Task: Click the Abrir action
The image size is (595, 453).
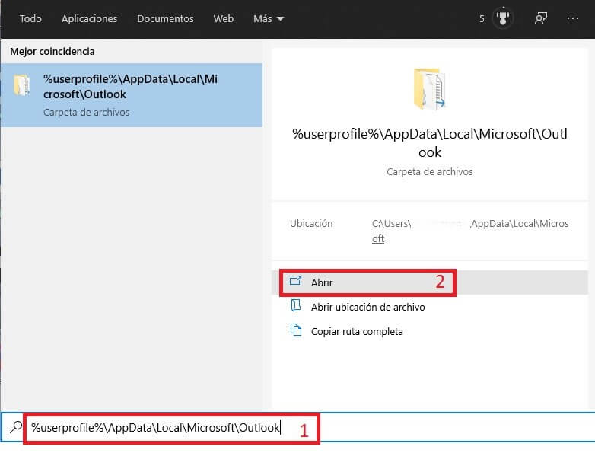Action: pos(430,282)
